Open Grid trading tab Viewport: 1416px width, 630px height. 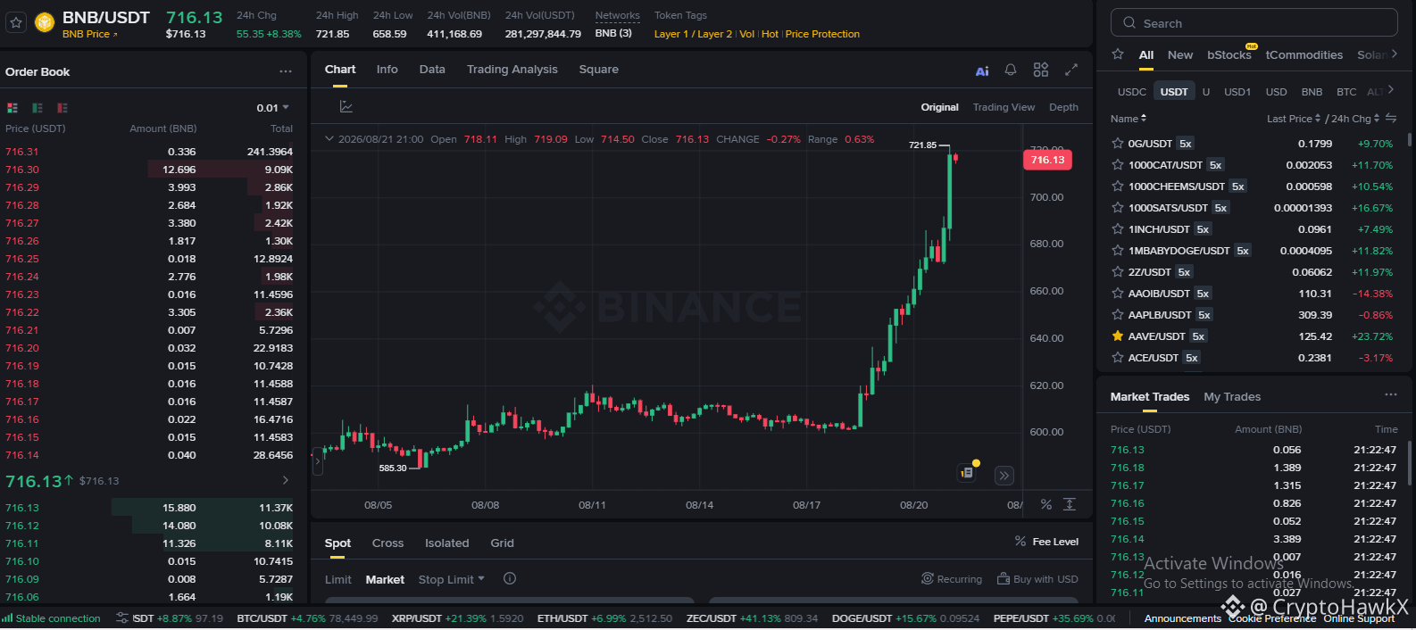point(502,543)
